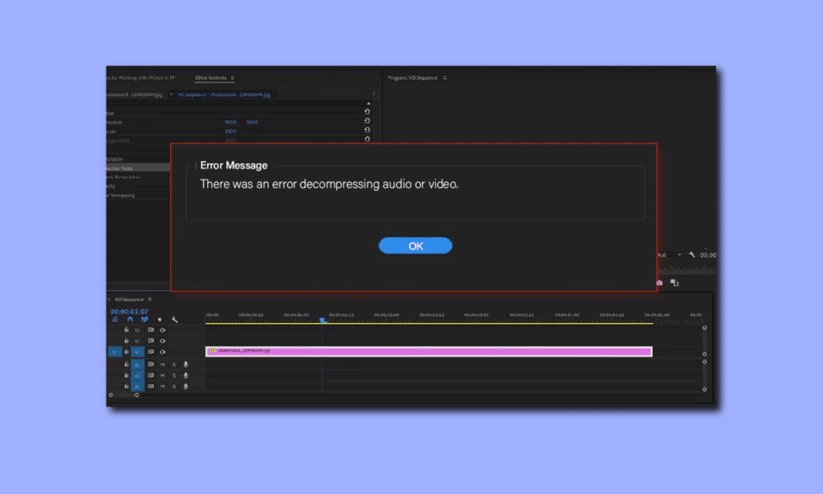Toggle track targeting for A1
This screenshot has height=494, width=823.
pyautogui.click(x=137, y=364)
